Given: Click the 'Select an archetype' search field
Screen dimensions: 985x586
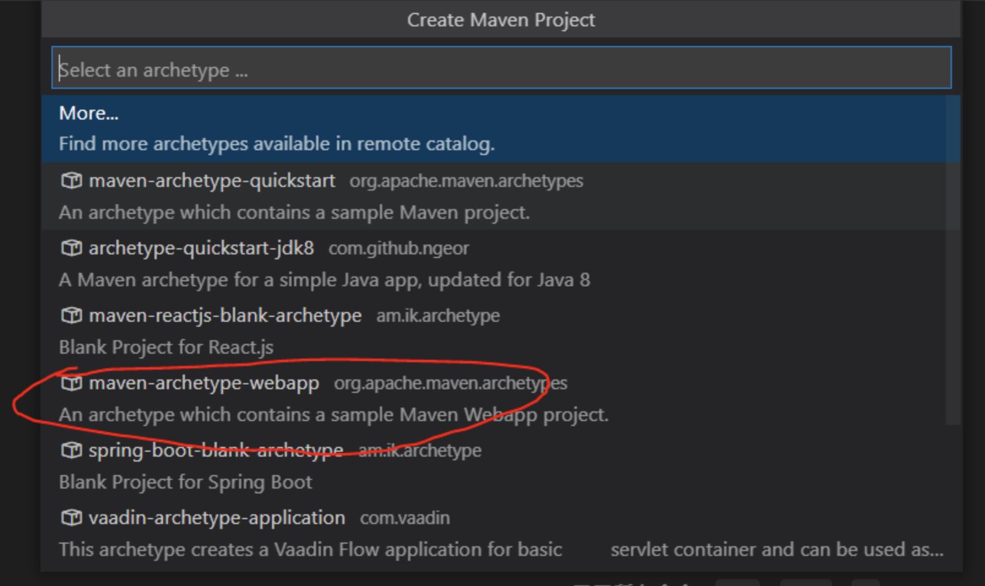Looking at the screenshot, I should coord(501,67).
